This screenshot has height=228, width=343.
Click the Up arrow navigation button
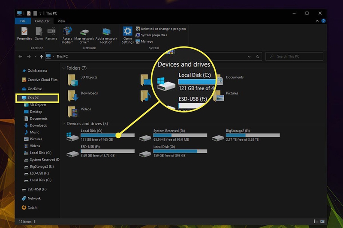[x=41, y=56]
